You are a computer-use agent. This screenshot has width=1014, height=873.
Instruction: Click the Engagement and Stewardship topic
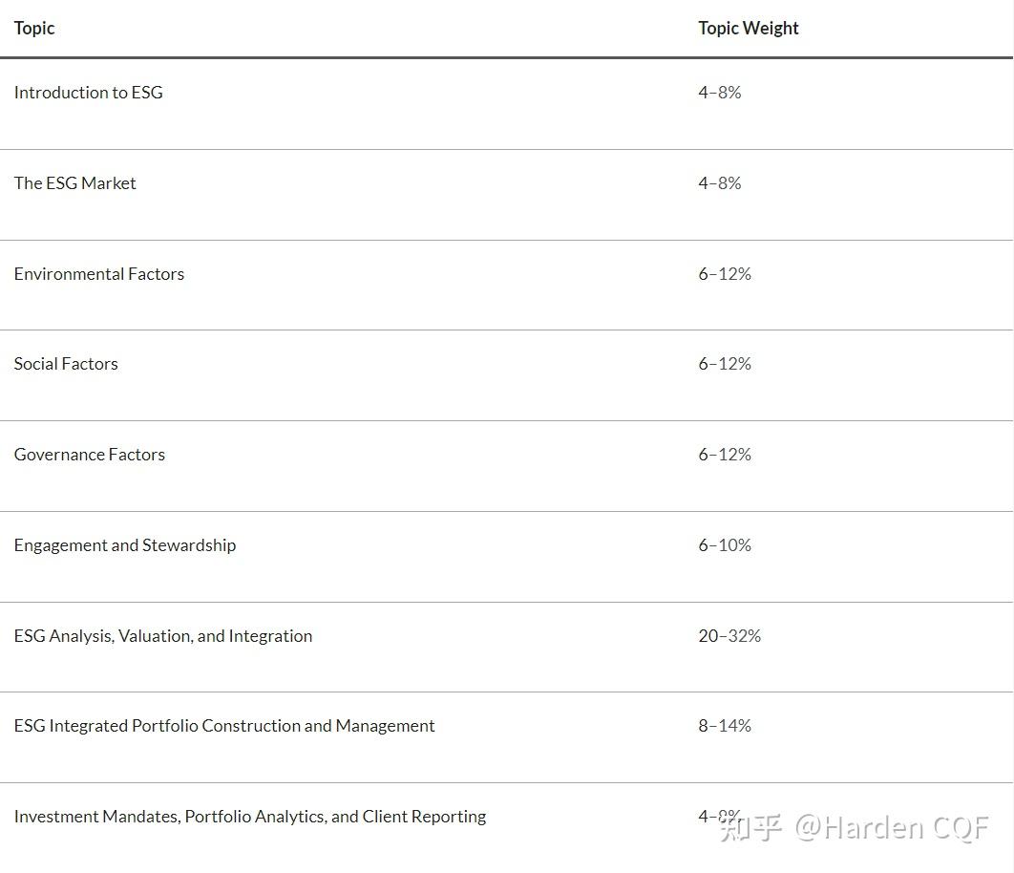pyautogui.click(x=124, y=545)
